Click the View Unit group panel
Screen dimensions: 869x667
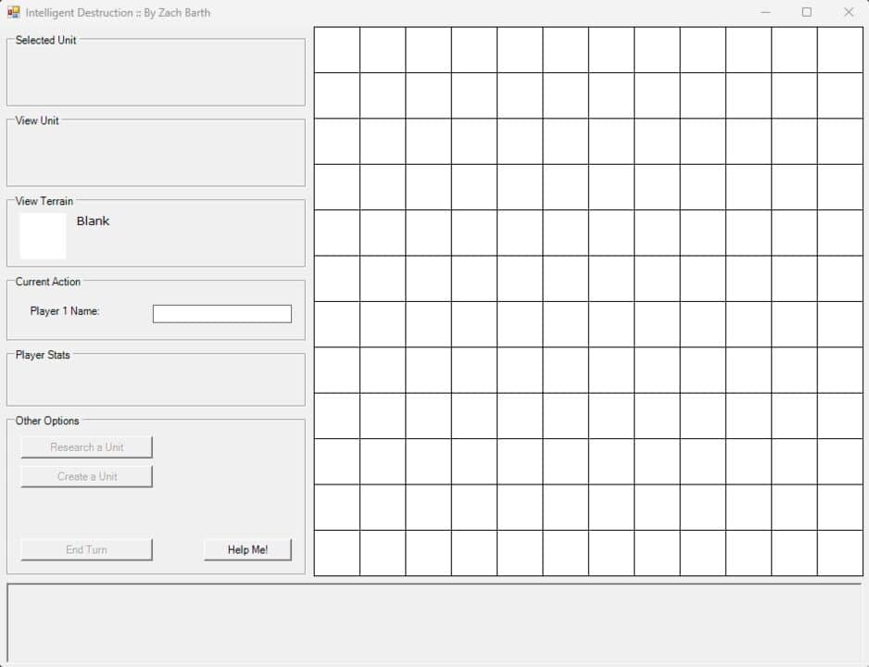[156, 152]
